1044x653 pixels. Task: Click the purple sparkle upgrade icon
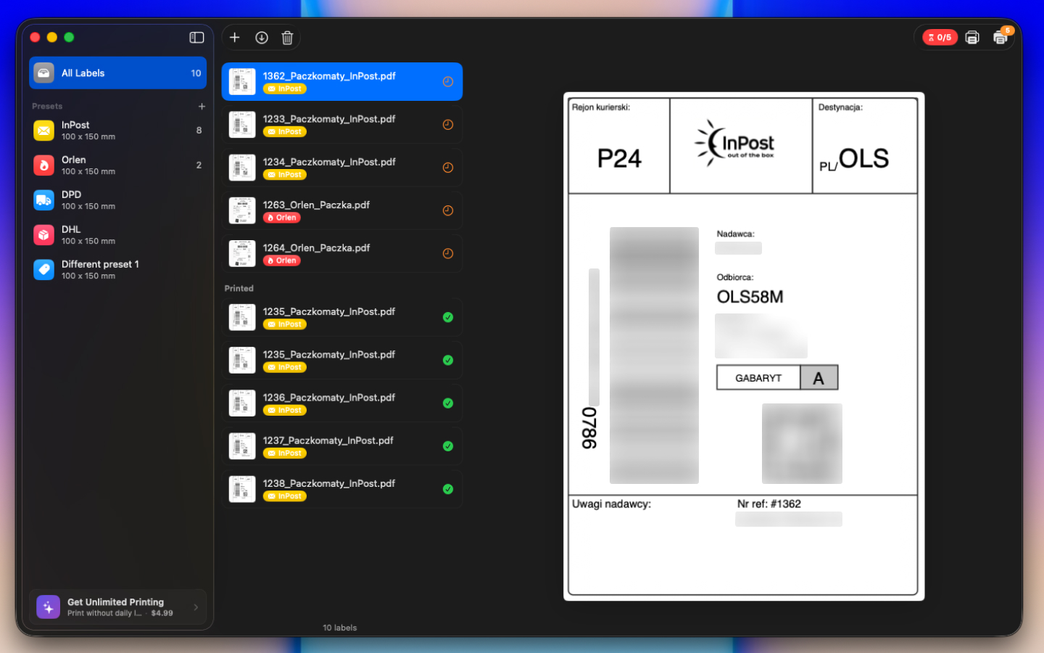point(49,607)
